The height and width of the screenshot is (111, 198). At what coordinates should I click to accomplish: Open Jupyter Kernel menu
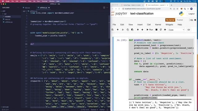(158, 25)
